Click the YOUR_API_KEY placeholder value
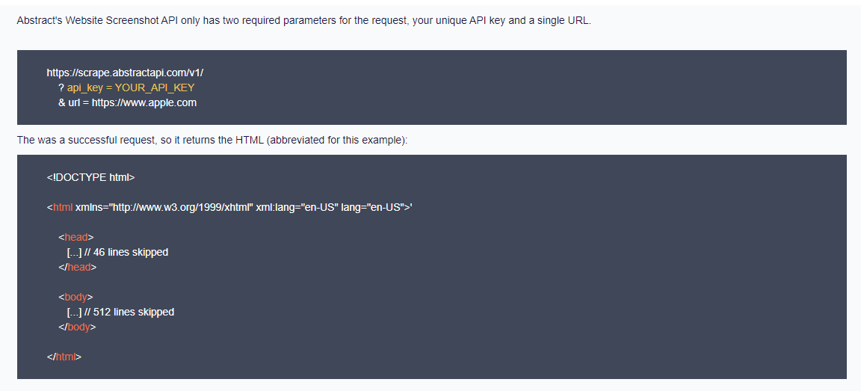 pos(155,87)
